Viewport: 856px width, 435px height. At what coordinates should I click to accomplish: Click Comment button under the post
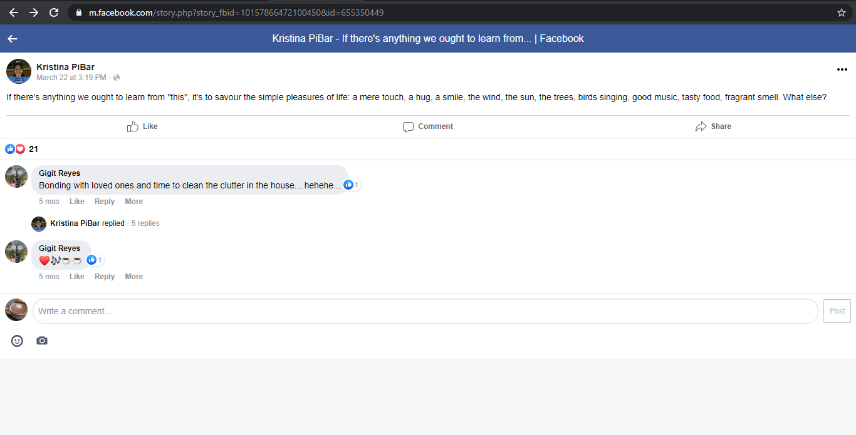[428, 126]
